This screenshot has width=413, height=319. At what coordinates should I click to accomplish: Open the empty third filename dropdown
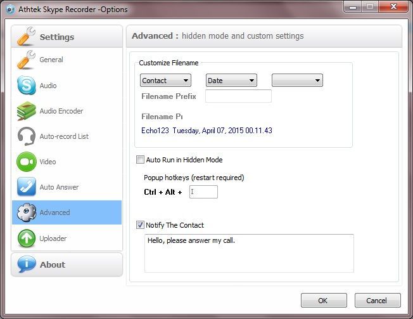coord(297,81)
